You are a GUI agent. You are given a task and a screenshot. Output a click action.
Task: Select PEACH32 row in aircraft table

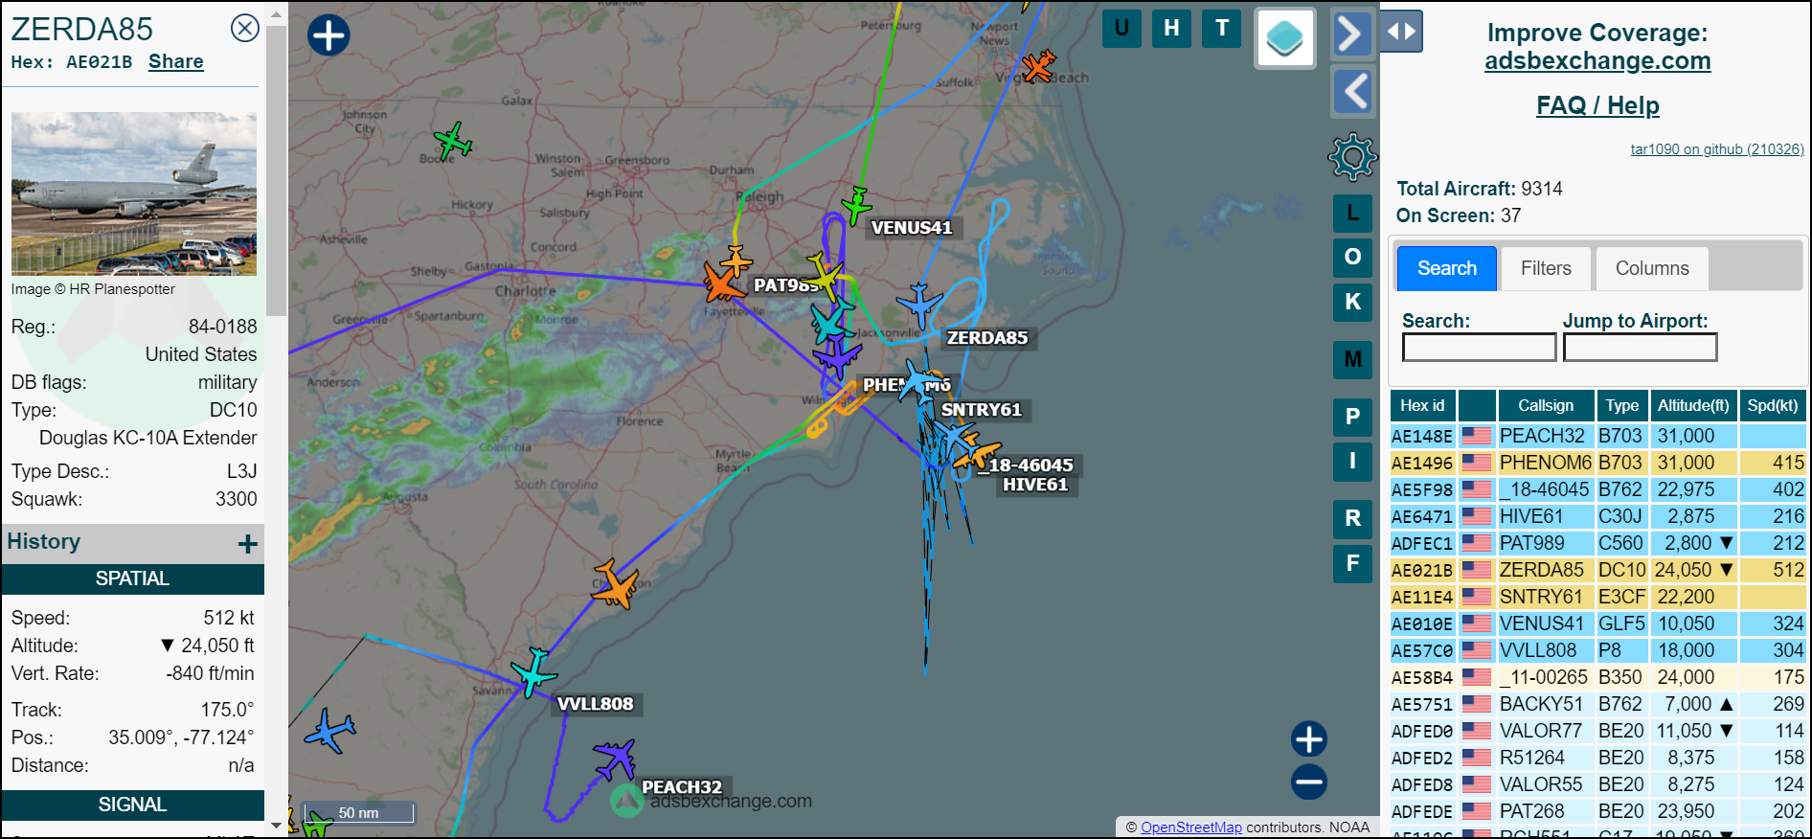click(1597, 436)
